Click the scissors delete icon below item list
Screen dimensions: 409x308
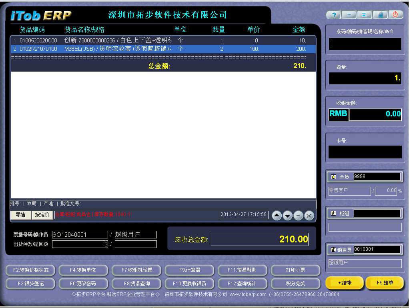pyautogui.click(x=309, y=216)
